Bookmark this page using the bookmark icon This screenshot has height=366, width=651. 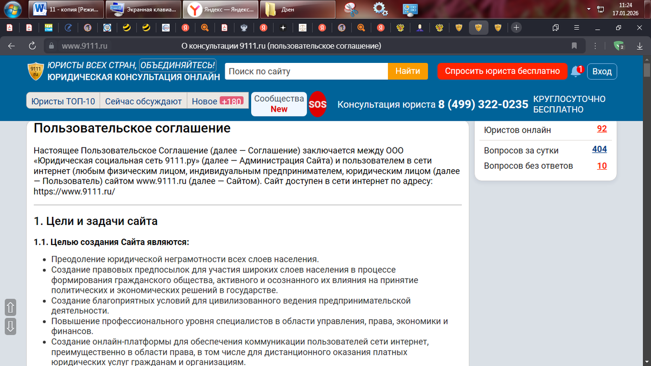[574, 46]
